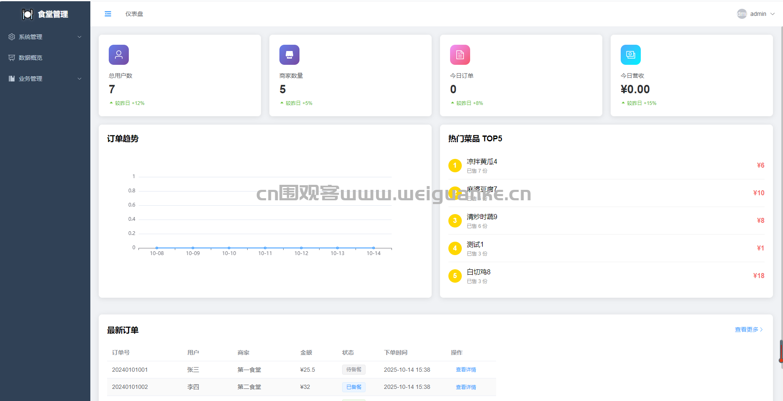This screenshot has width=783, height=401.
Task: Open the admin user dropdown arrow
Action: [773, 14]
